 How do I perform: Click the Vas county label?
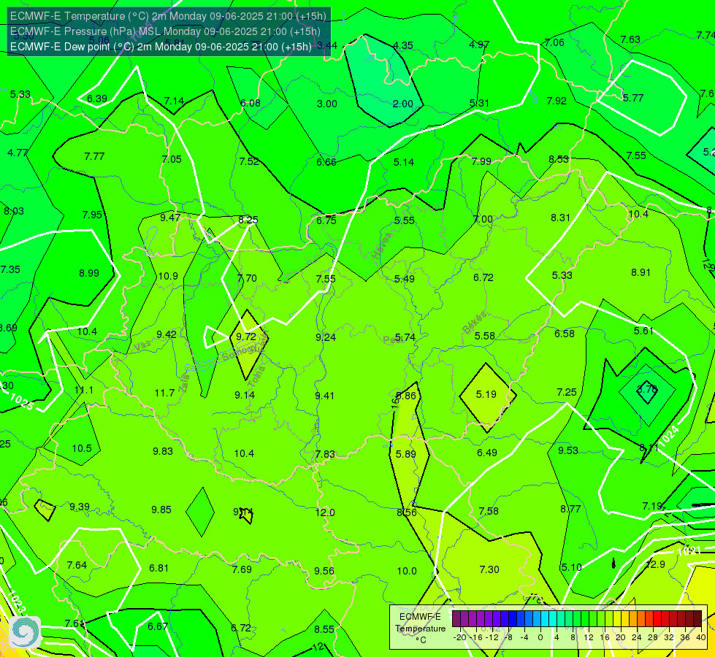click(142, 347)
